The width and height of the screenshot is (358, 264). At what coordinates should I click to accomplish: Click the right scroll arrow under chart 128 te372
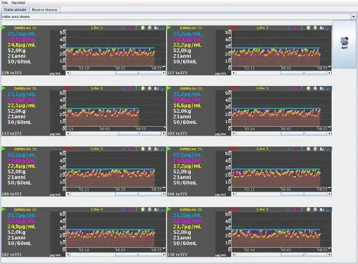(163, 73)
